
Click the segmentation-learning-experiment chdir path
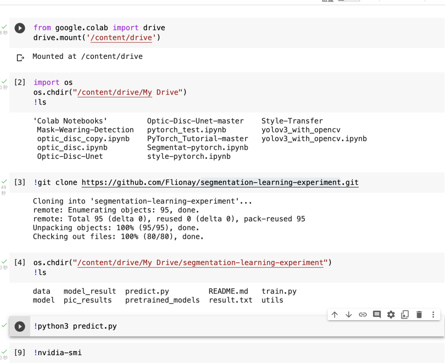200,263
